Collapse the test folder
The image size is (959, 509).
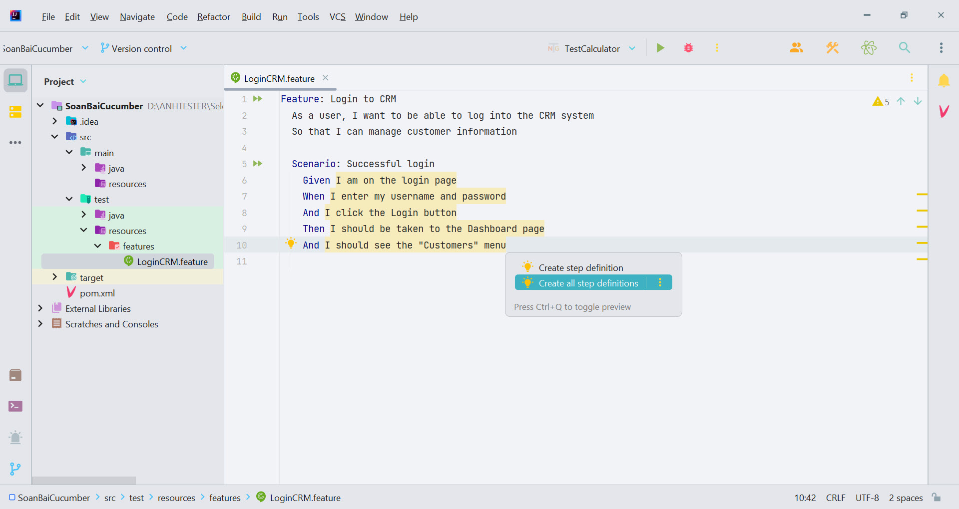tap(69, 199)
